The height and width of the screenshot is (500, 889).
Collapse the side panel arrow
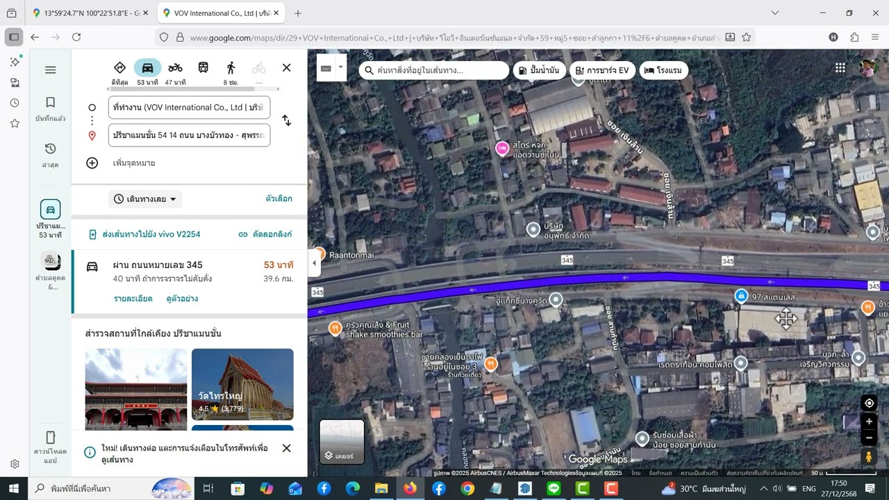[314, 263]
